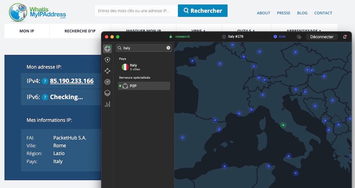
Task: Expand the VPNS dropdown in site navigation
Action: (198, 31)
